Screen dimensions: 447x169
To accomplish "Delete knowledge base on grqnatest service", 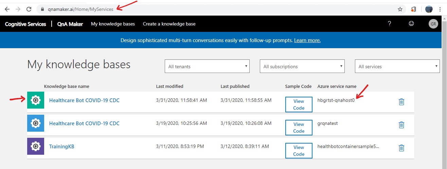I will (x=401, y=125).
